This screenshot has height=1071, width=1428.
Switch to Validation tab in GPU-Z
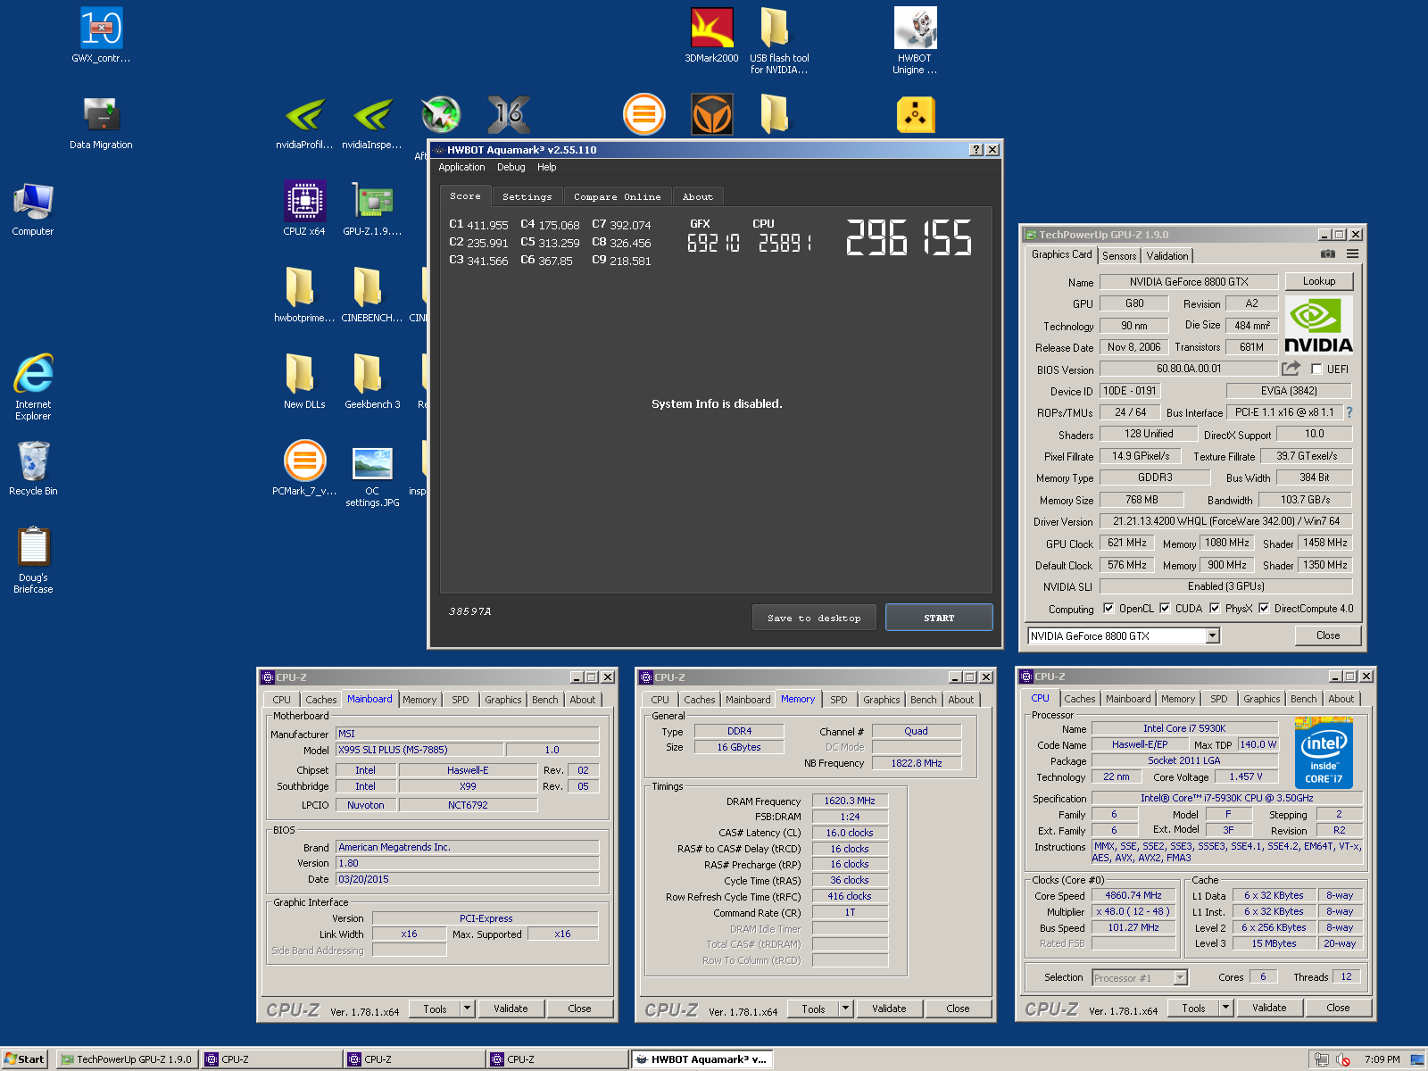click(1167, 256)
